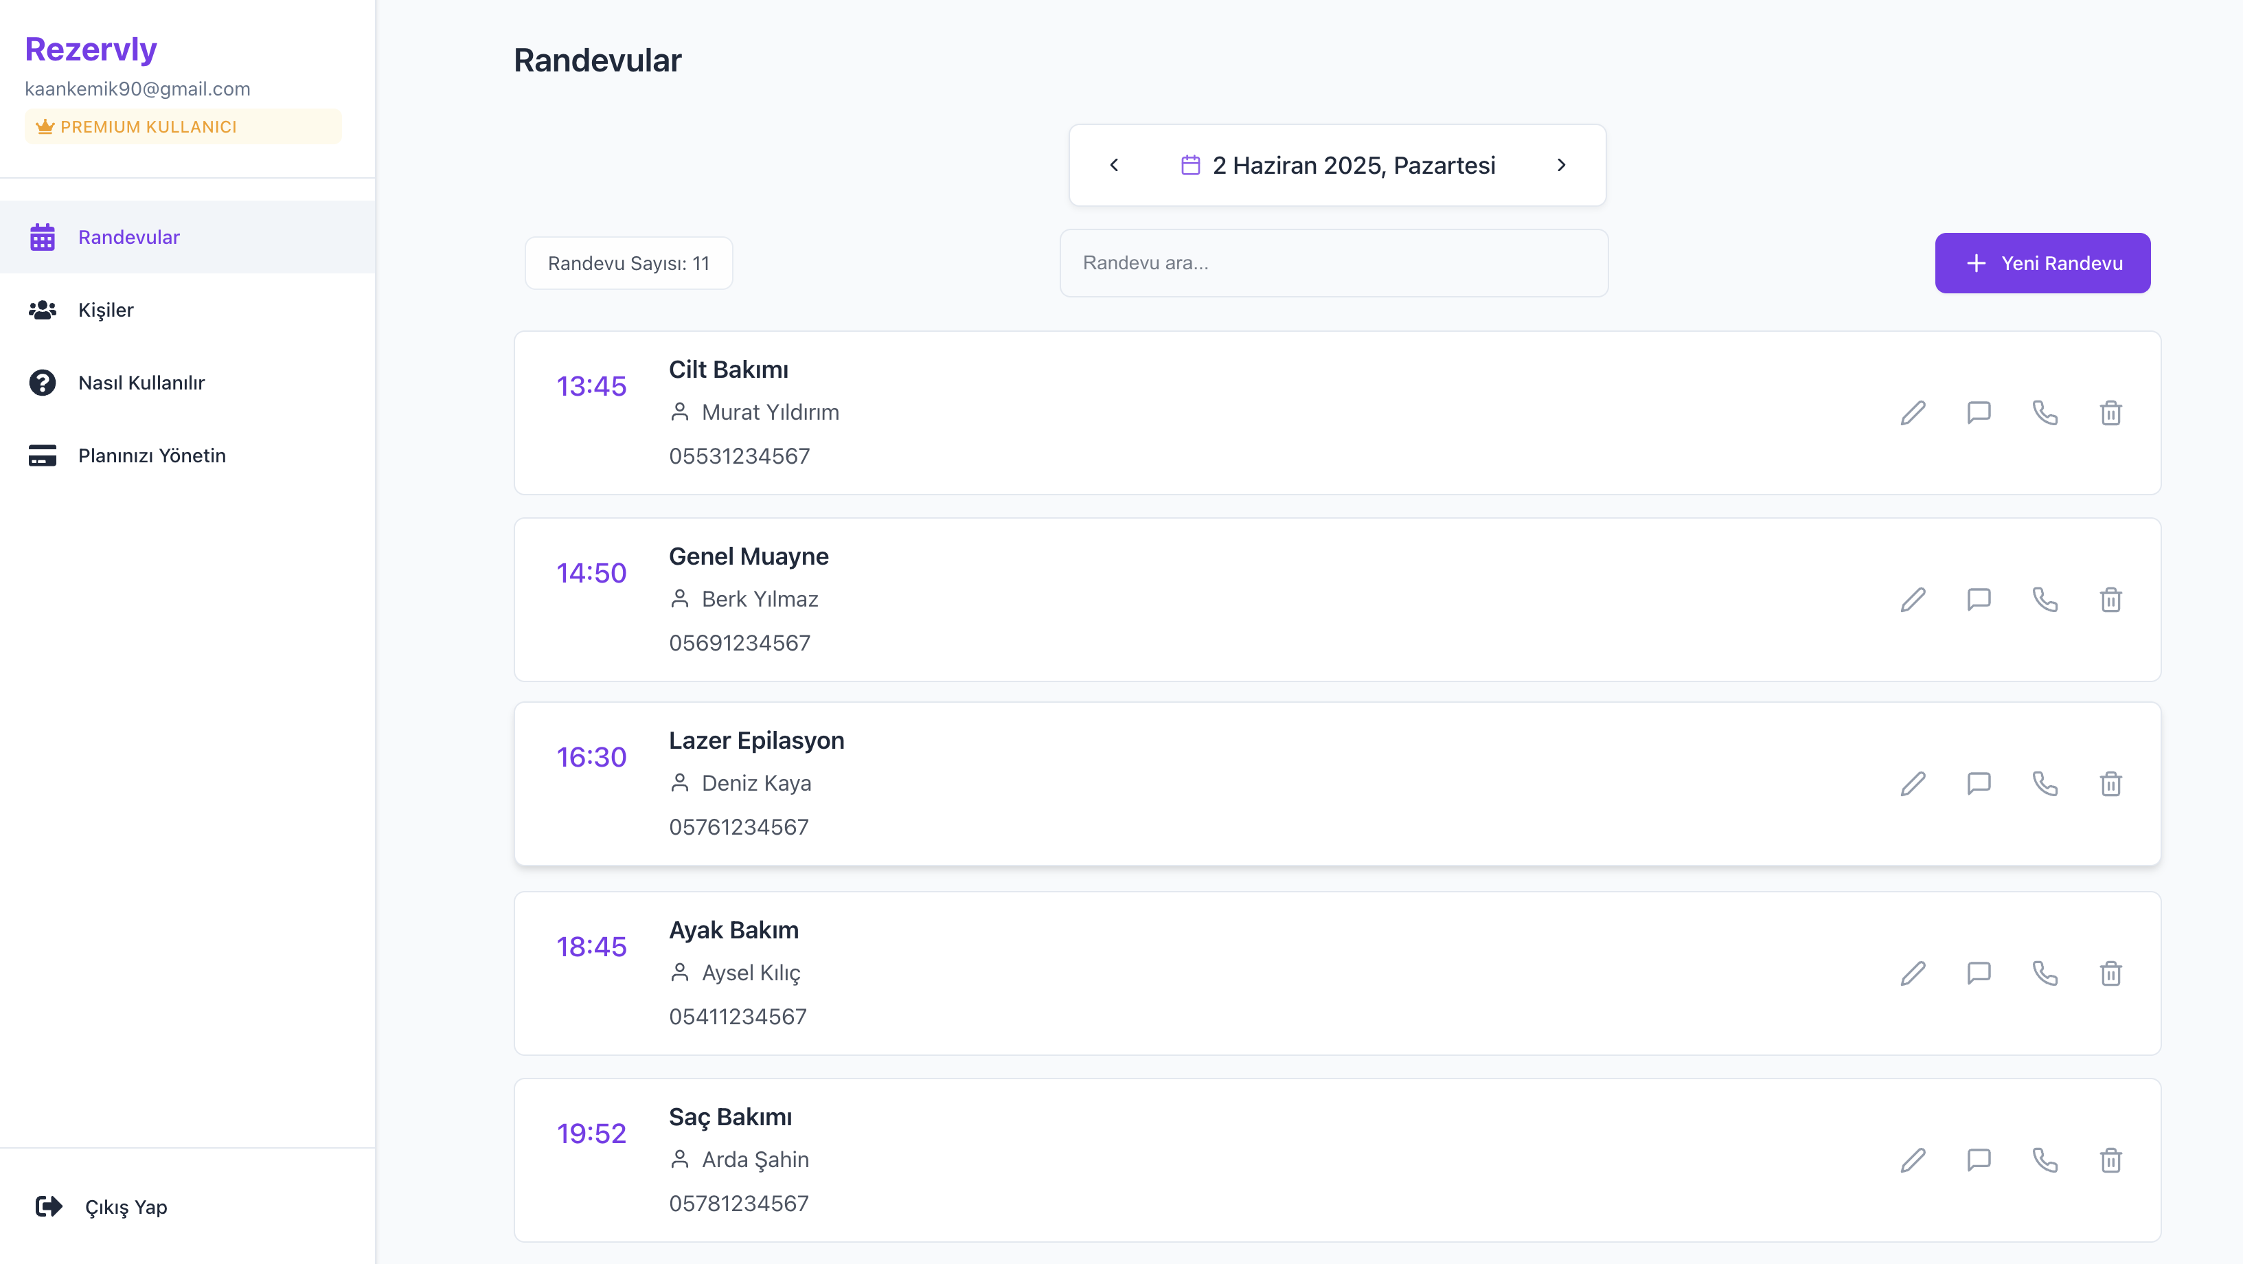
Task: Call Arda Şahin with phone icon
Action: [x=2045, y=1160]
